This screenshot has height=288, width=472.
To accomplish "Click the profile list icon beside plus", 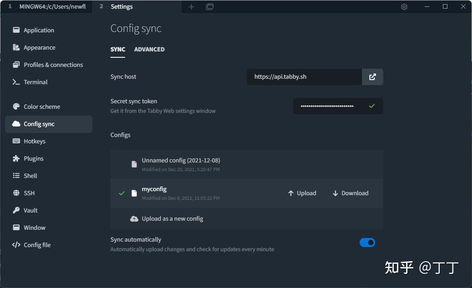I will pos(210,7).
